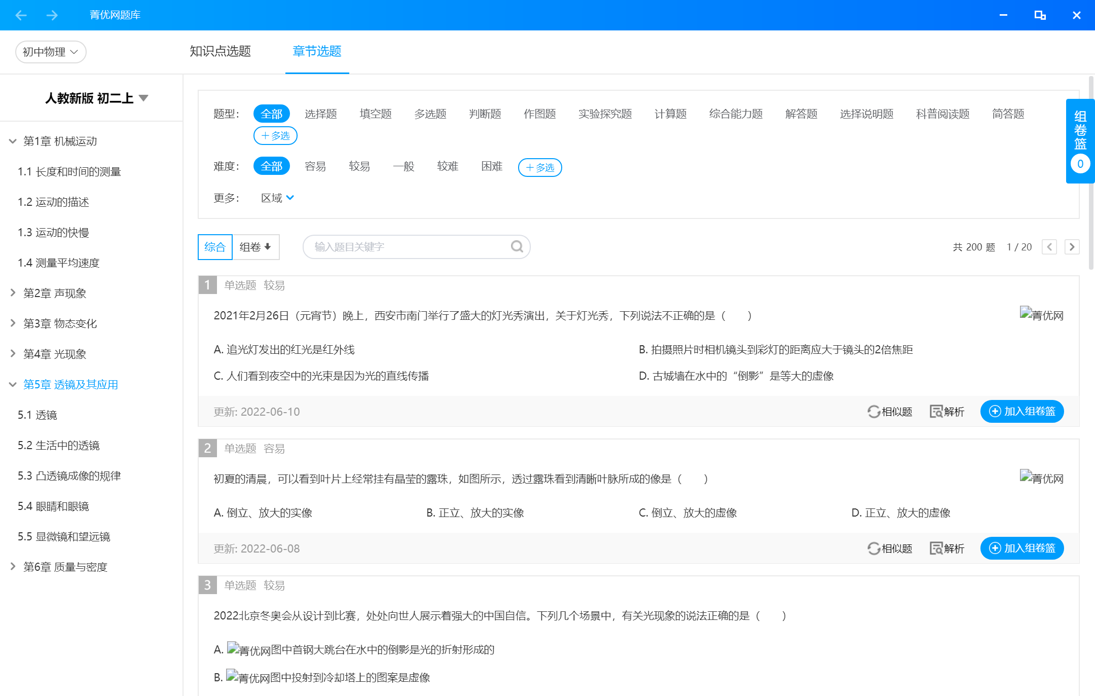Open section 5.2 生活中的透镜

coord(58,445)
